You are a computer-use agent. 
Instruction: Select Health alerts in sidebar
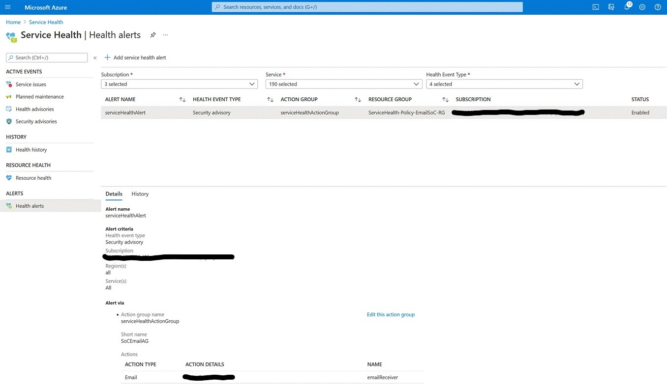30,206
